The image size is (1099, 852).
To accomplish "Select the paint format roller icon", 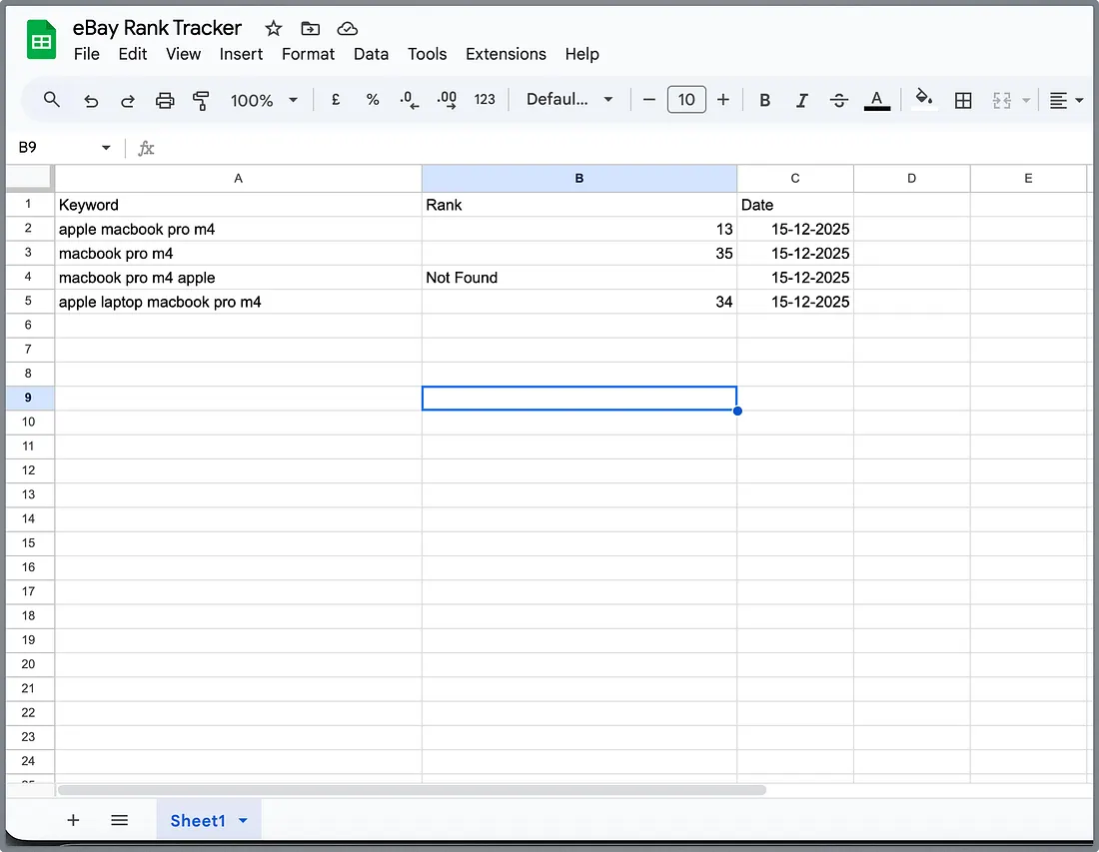I will point(202,100).
